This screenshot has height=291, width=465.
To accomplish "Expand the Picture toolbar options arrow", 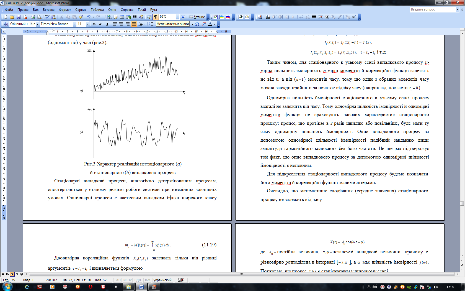I will pyautogui.click(x=359, y=17).
